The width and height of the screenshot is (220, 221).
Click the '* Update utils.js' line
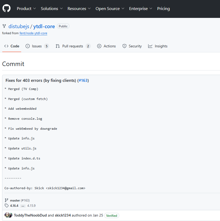21,148
